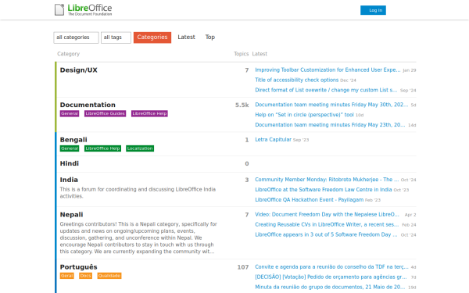
Task: Switch to the Latest tab
Action: (186, 37)
